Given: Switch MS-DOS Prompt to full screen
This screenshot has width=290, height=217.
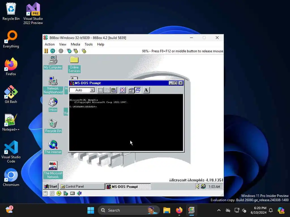Looking at the screenshot, I should coord(122,90).
